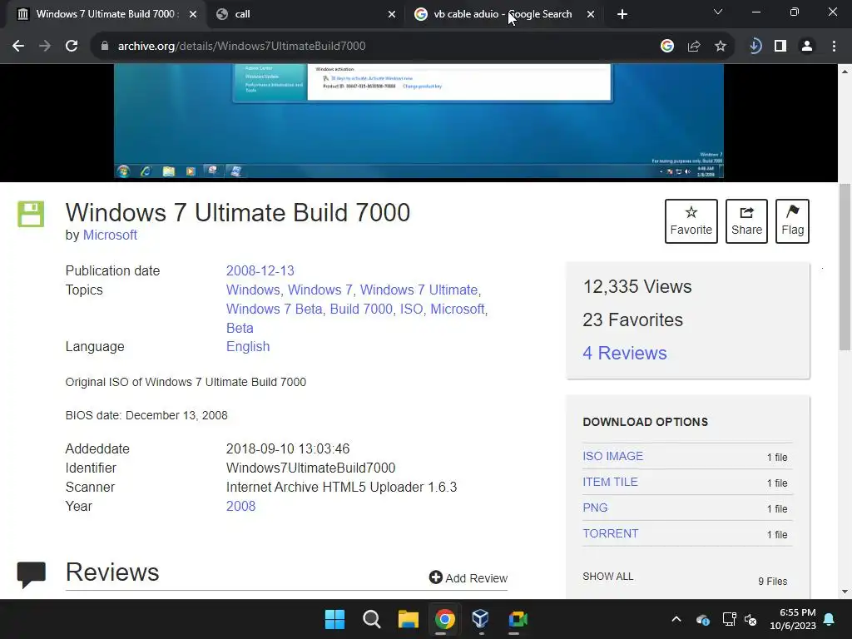Open the TORRENT download option
This screenshot has height=639, width=852.
click(611, 533)
